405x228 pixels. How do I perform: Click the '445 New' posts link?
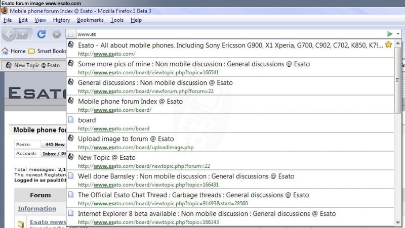[x=55, y=145]
